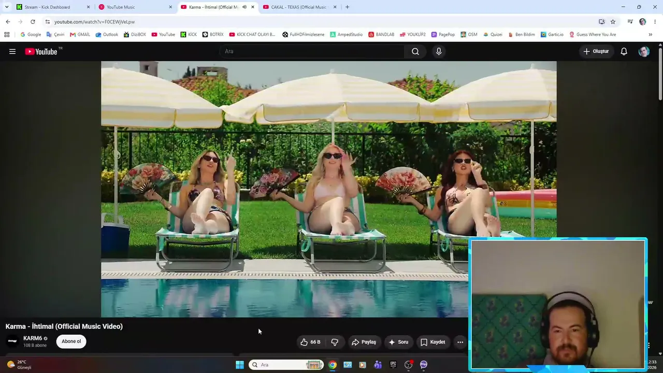663x373 pixels.
Task: Open the YouTube guide hamburger menu
Action: coord(12,51)
